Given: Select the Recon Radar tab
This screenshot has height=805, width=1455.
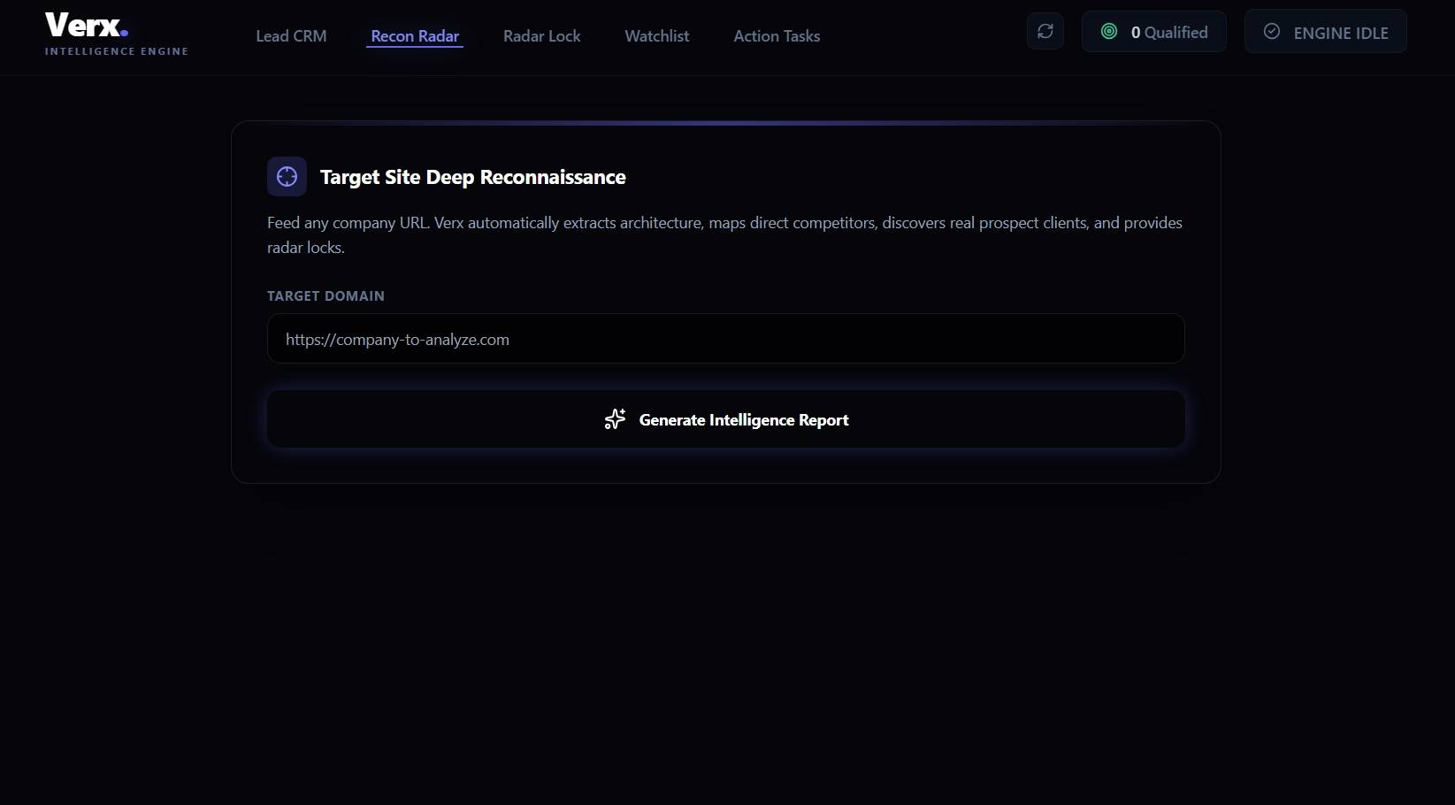Looking at the screenshot, I should (415, 36).
